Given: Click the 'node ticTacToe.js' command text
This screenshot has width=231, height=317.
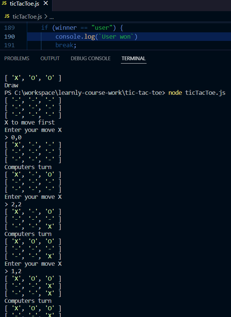Looking at the screenshot, I should (x=197, y=93).
